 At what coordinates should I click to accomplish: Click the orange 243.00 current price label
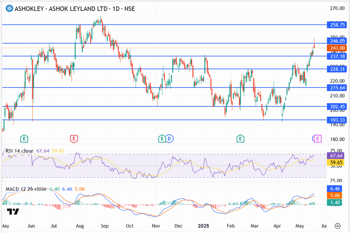point(335,48)
